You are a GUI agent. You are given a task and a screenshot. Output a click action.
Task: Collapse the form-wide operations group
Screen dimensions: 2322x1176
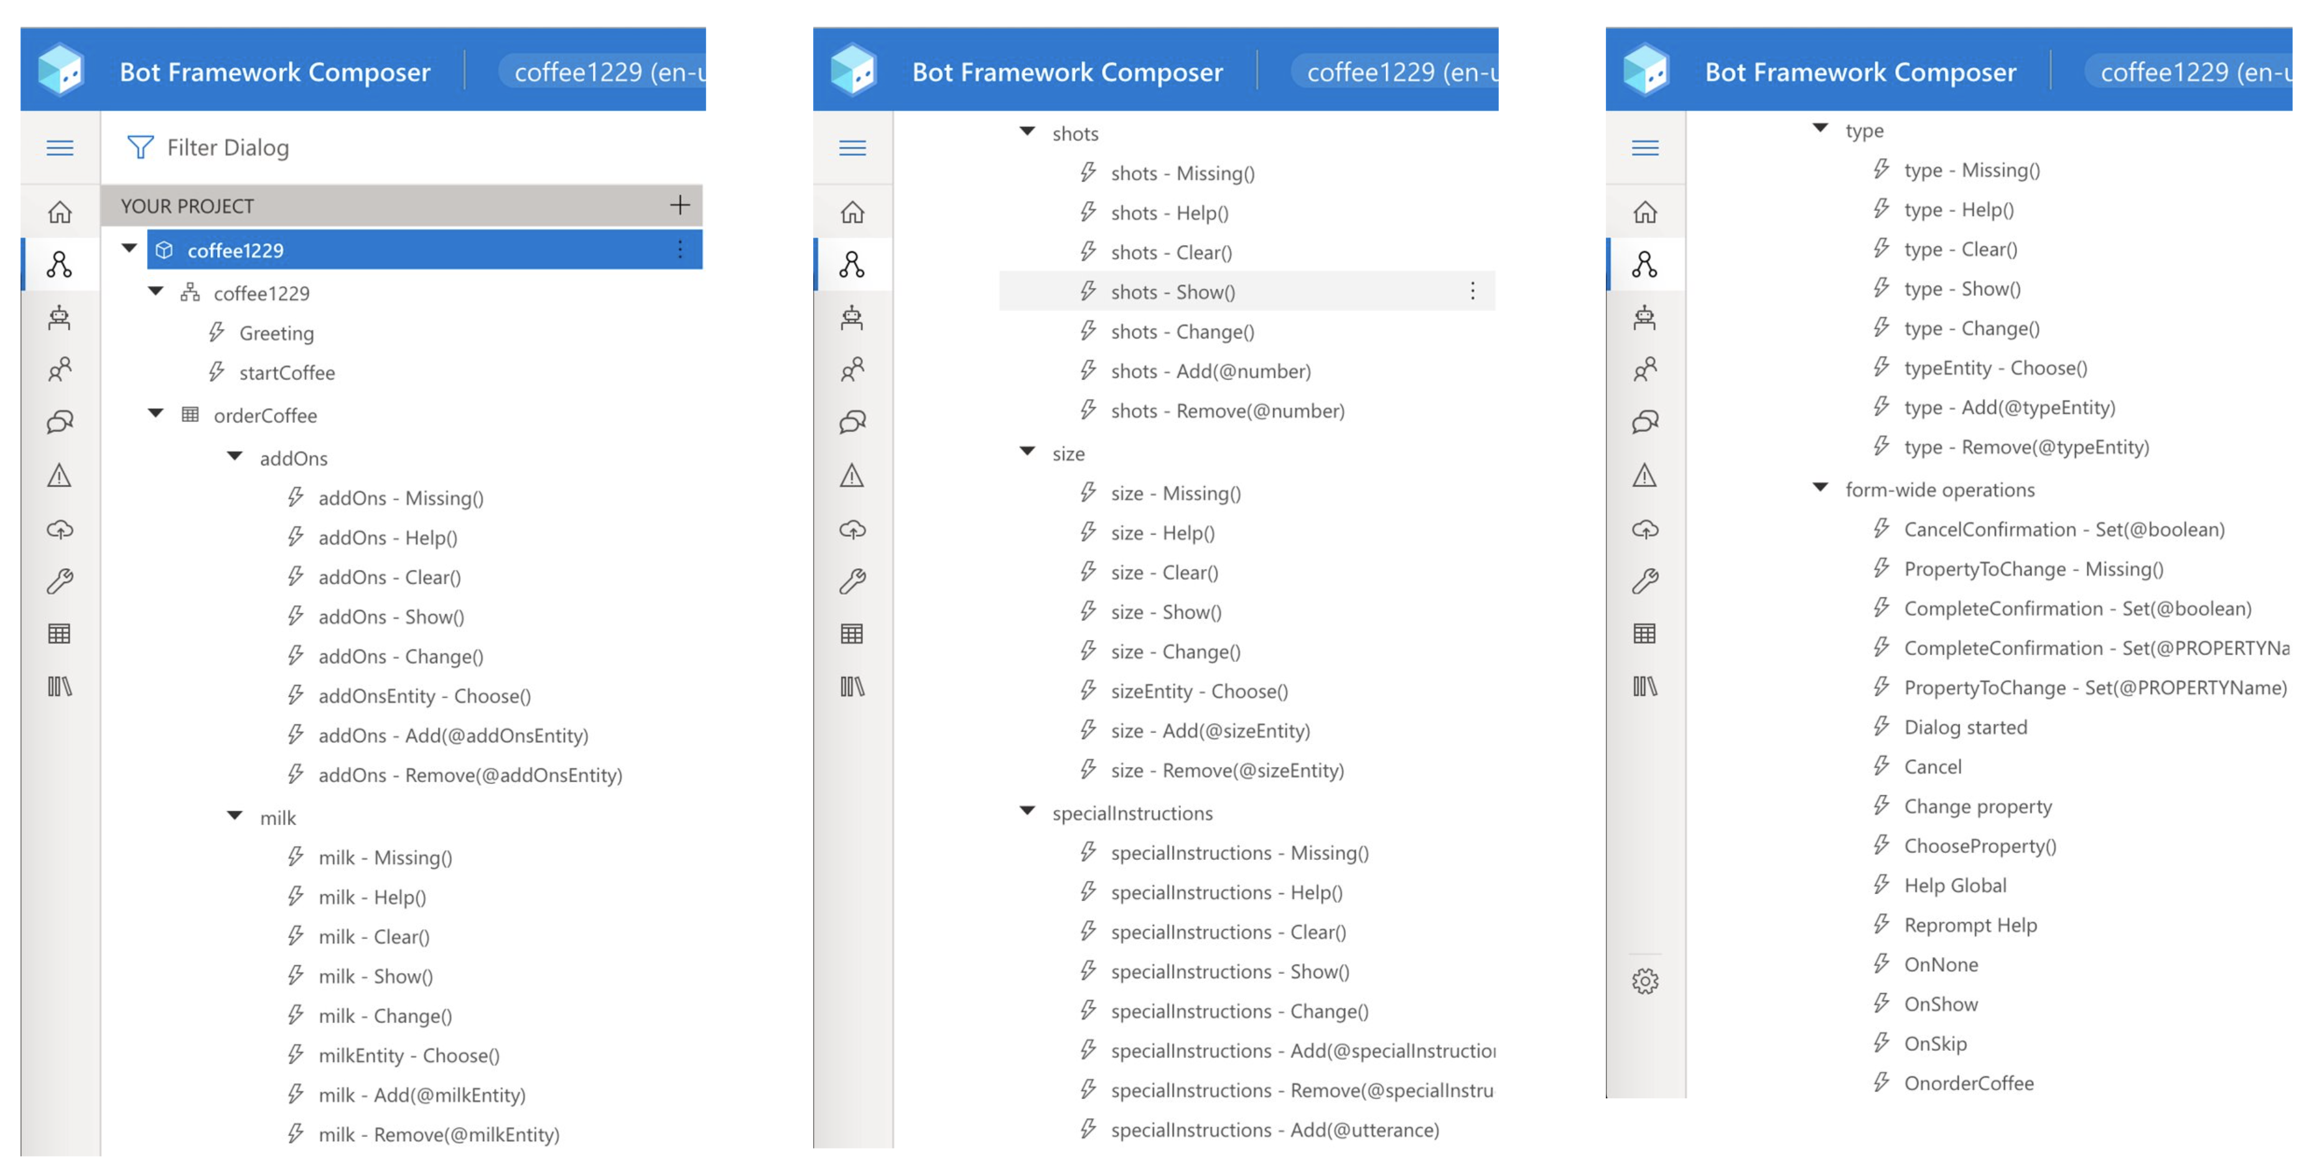click(x=1819, y=489)
